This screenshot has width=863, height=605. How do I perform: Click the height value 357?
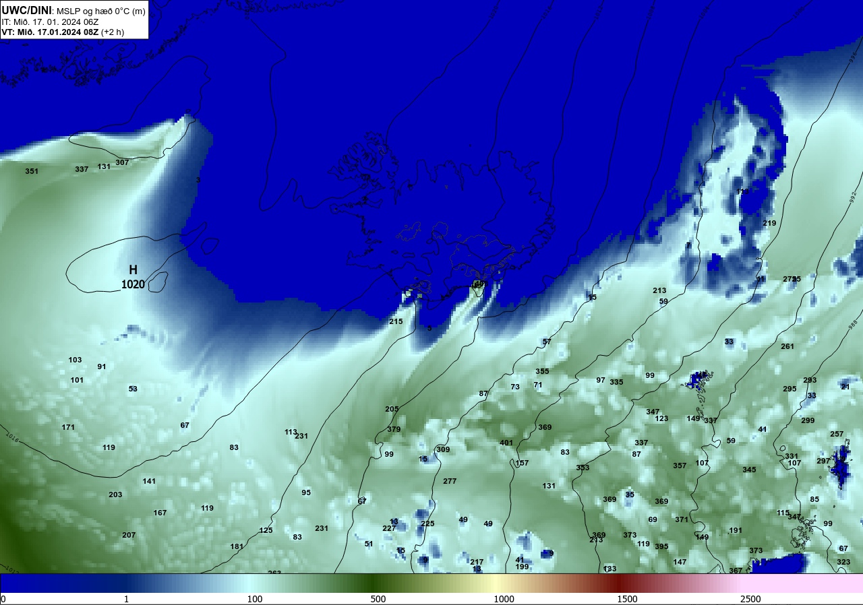(x=680, y=466)
